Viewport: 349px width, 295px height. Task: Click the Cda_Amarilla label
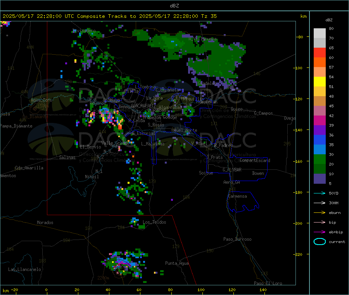coord(29,168)
